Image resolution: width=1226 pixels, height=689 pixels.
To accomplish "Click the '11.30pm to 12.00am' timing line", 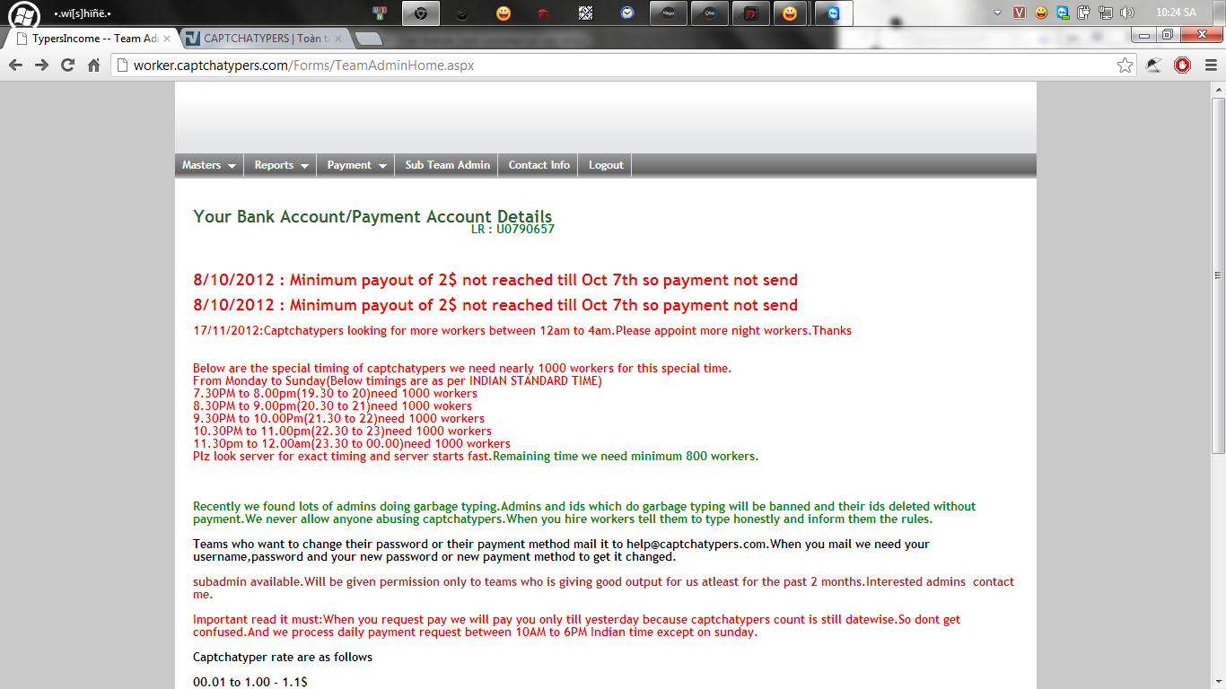I will 352,443.
